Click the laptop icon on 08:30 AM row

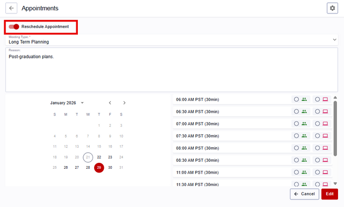[x=326, y=160]
